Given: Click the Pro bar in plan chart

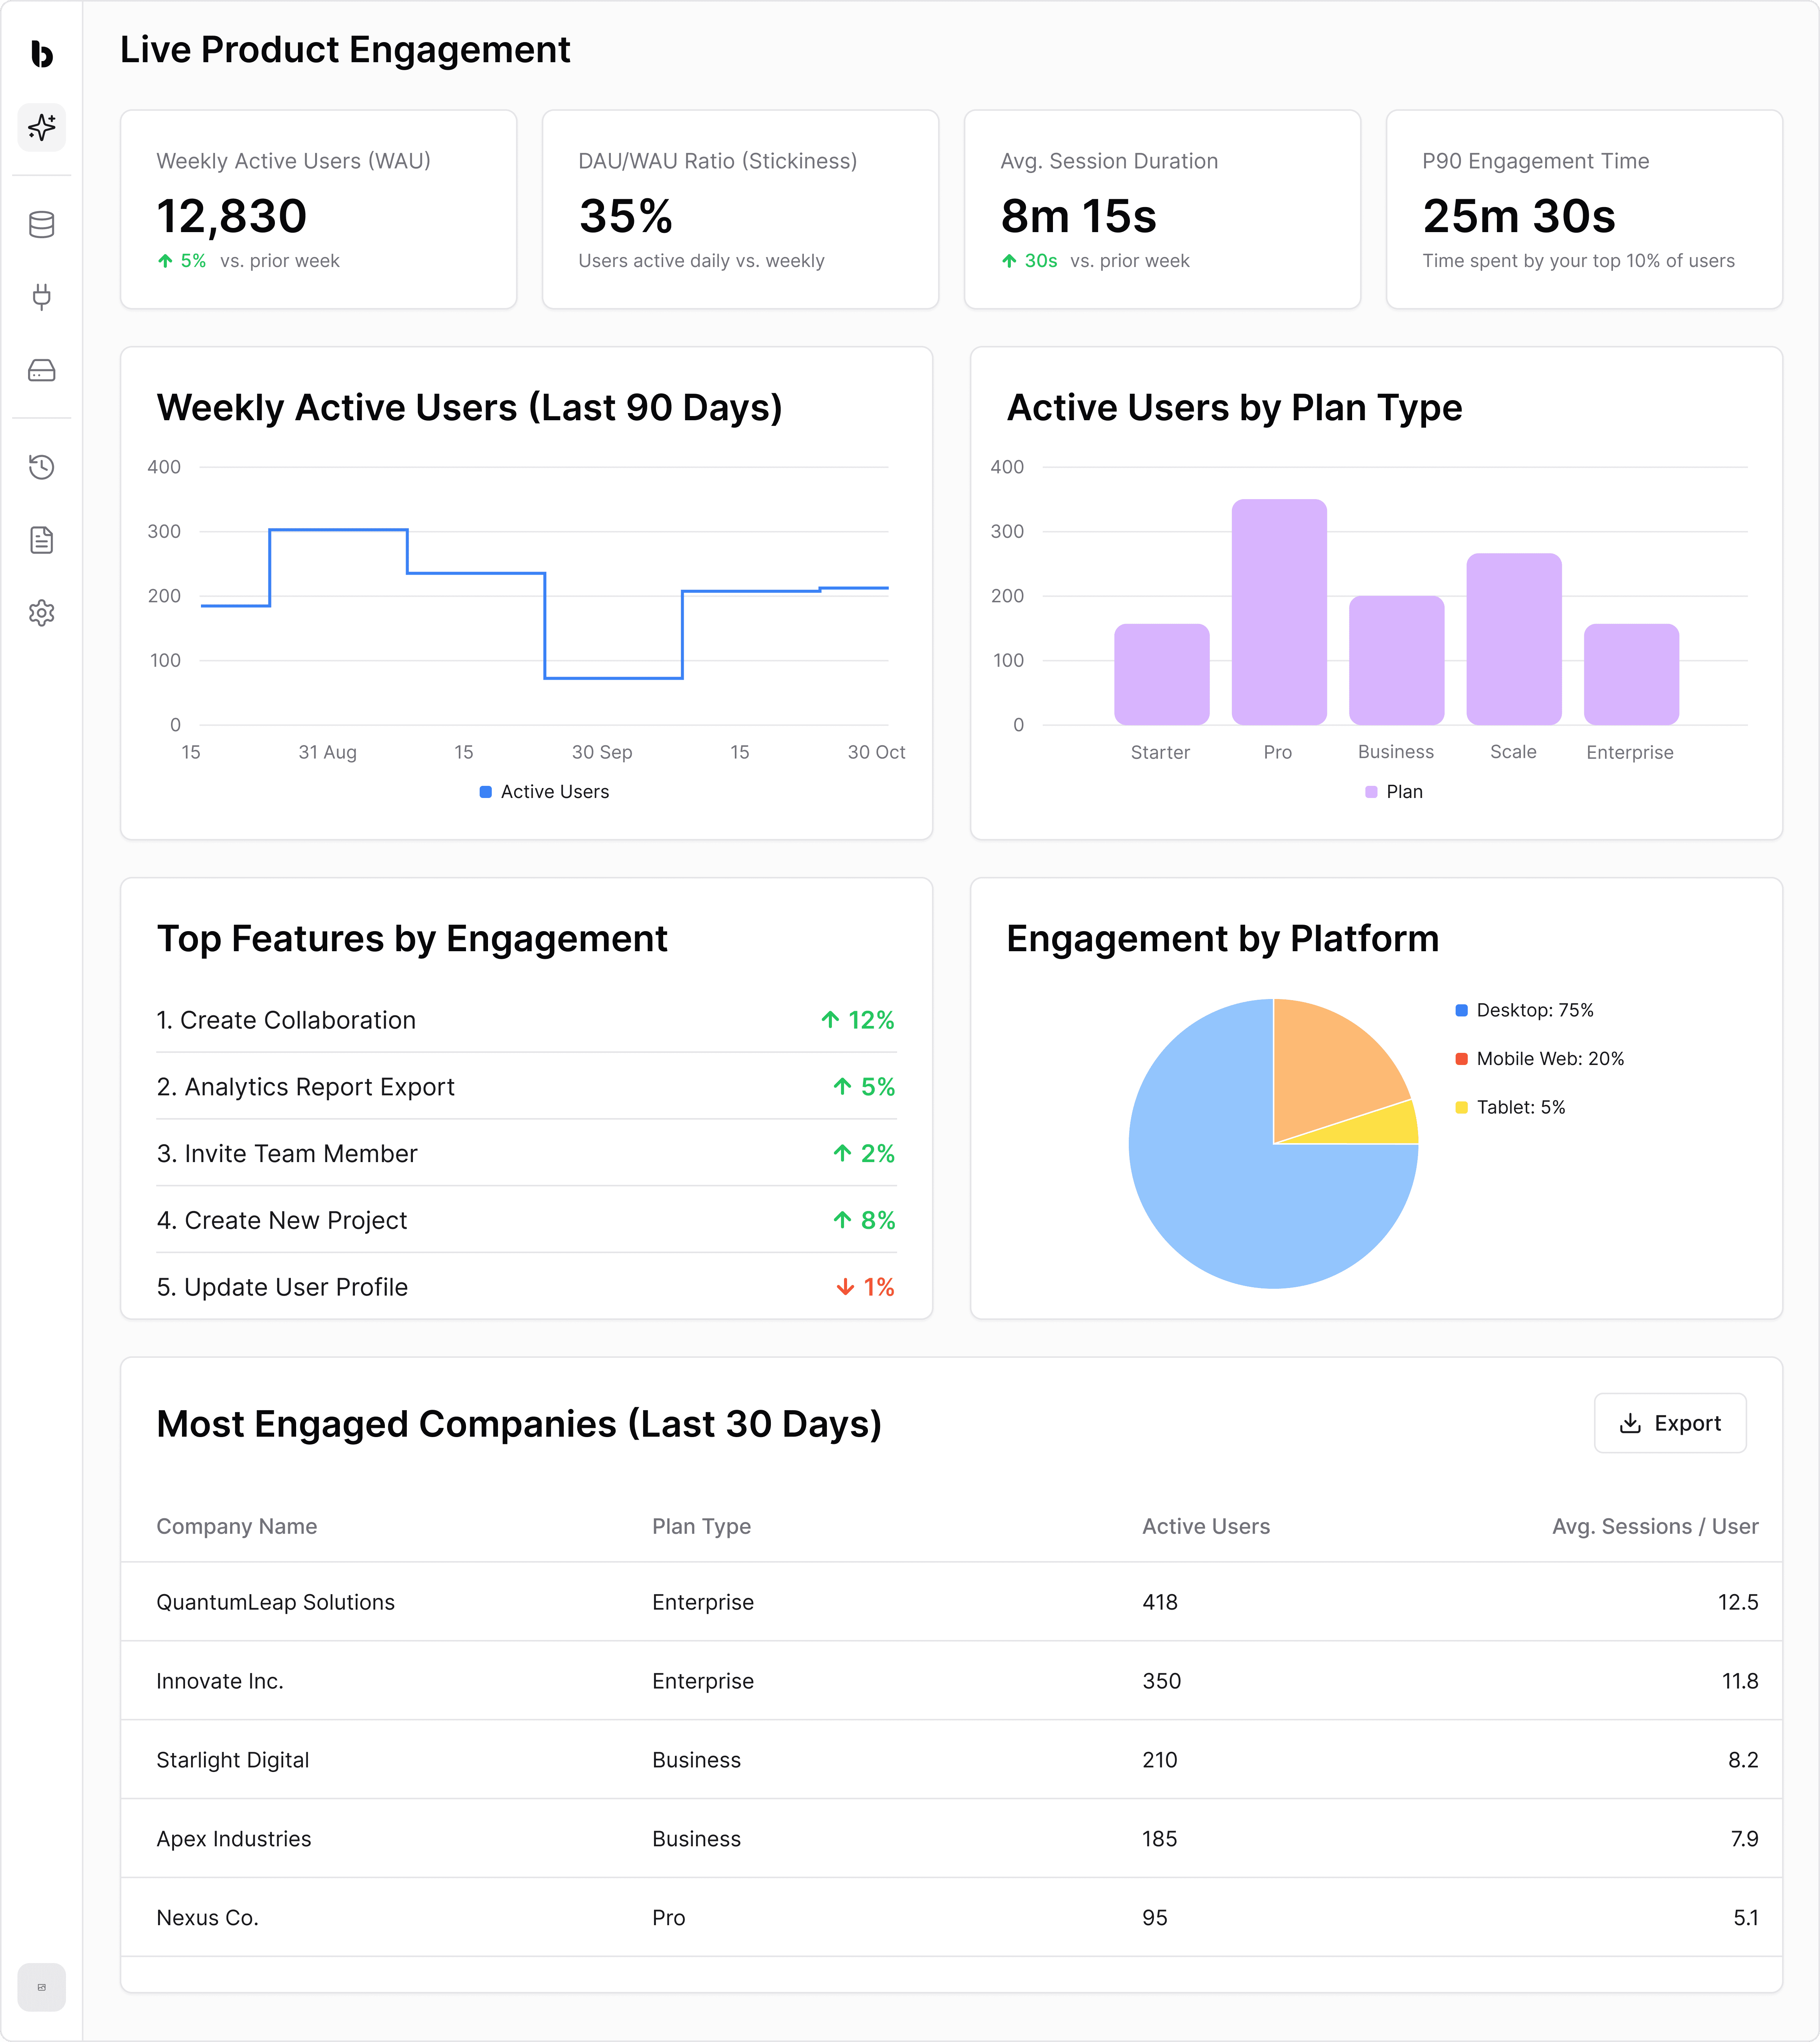Looking at the screenshot, I should 1278,612.
